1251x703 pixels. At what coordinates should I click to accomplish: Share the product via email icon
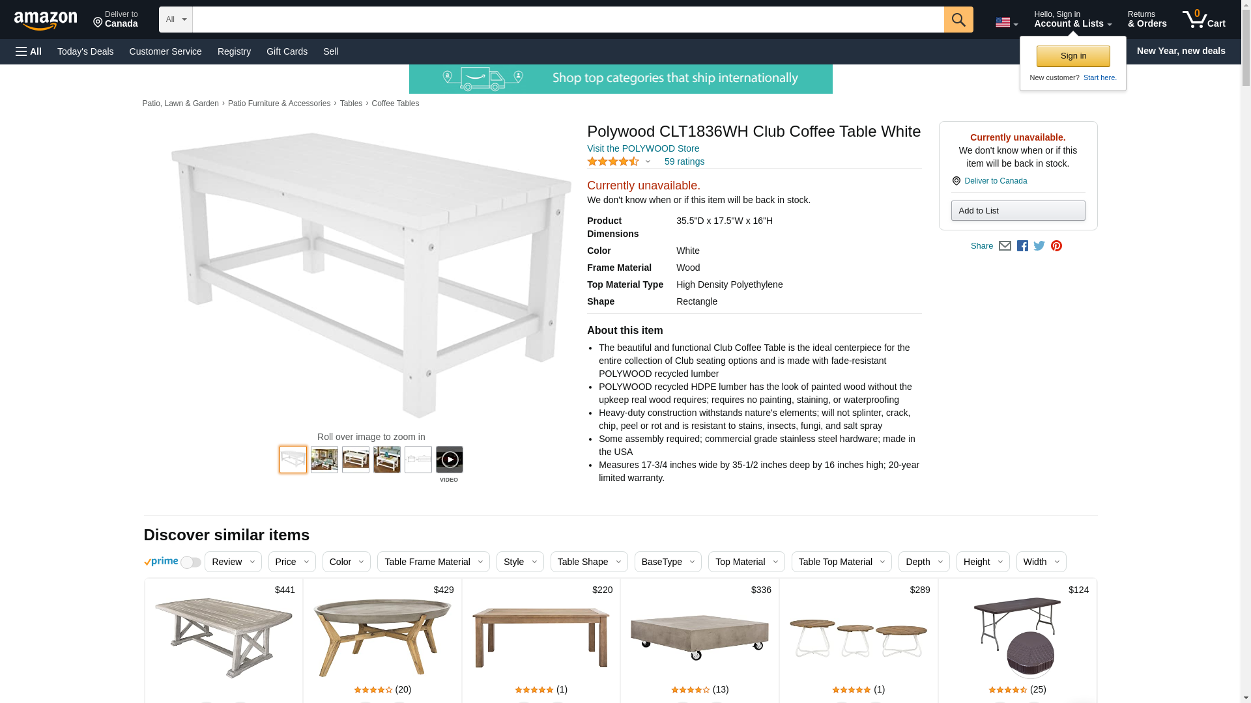pos(1005,246)
